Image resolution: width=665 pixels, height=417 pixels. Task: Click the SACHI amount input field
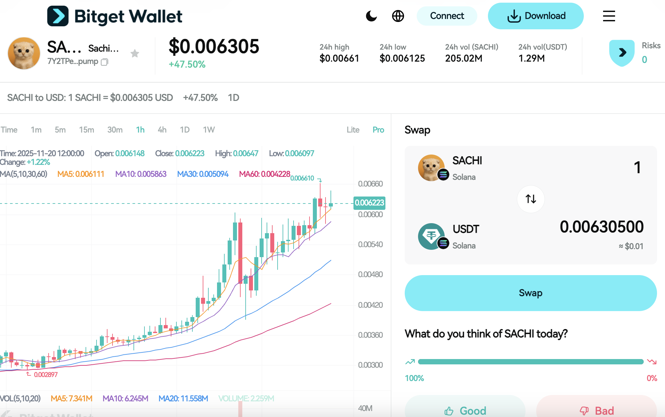(637, 168)
